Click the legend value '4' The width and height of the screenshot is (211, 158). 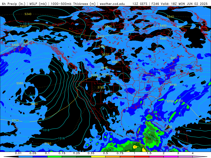point(193,153)
